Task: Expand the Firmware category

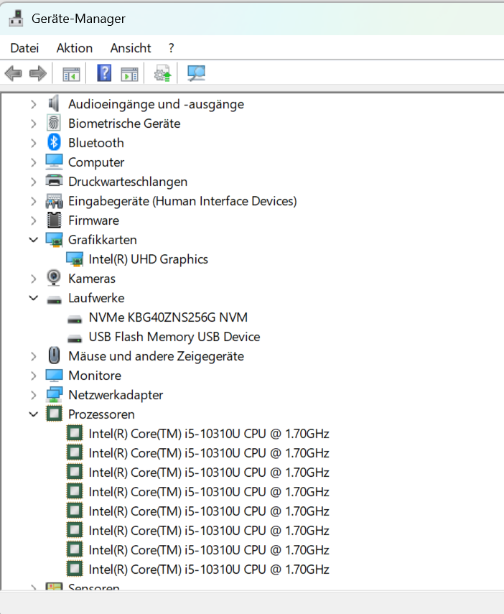Action: [x=34, y=220]
